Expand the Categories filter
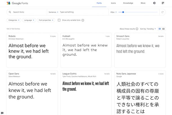Viewport: 172px width, 115px height. 14,20
